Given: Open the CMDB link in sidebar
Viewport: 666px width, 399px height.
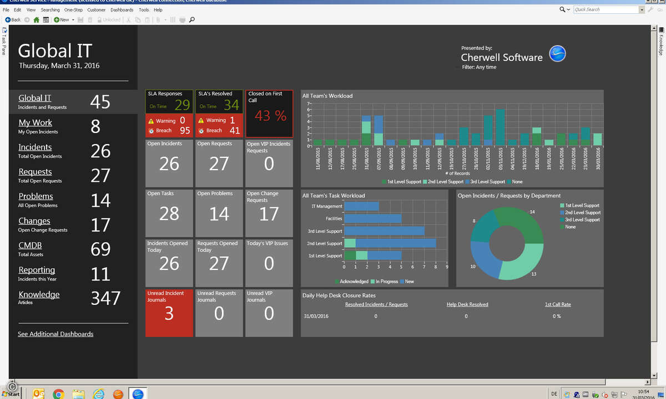Looking at the screenshot, I should [x=30, y=245].
